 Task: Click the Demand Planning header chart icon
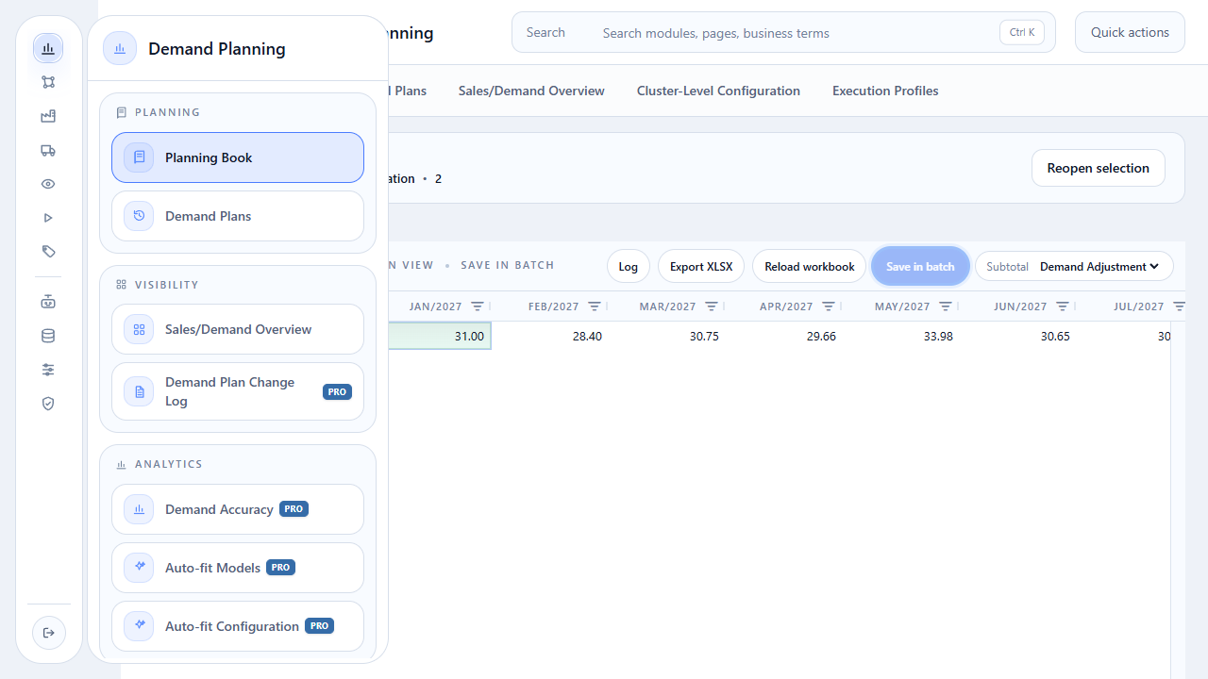click(x=120, y=49)
